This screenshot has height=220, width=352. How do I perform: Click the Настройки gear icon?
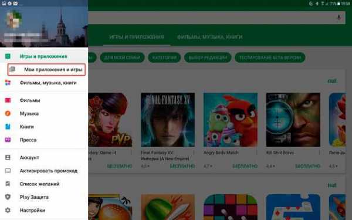(8, 210)
